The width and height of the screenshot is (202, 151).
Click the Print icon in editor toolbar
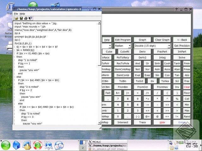[x=26, y=18]
